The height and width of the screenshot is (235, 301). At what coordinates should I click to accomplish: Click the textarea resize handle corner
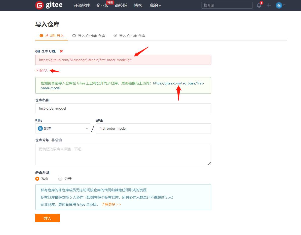coord(210,163)
